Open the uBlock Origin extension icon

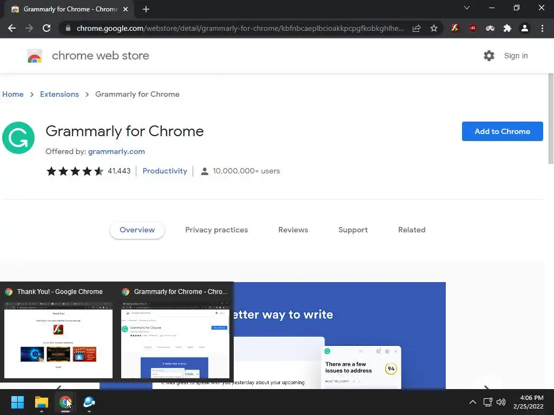(x=472, y=28)
